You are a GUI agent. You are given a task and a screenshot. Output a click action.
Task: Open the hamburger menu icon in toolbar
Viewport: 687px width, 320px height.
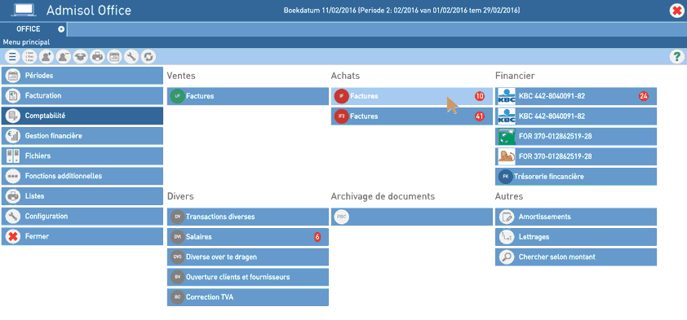(x=12, y=56)
